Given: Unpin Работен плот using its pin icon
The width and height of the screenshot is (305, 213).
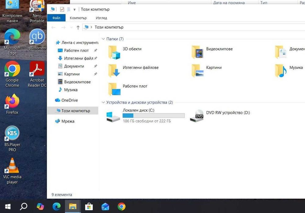Looking at the screenshot, I should (95, 50).
